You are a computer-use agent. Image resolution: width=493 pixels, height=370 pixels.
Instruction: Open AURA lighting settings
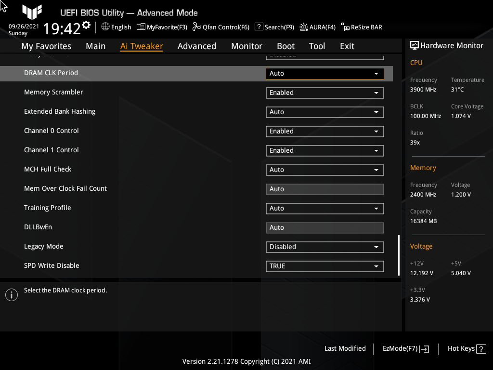coord(317,27)
